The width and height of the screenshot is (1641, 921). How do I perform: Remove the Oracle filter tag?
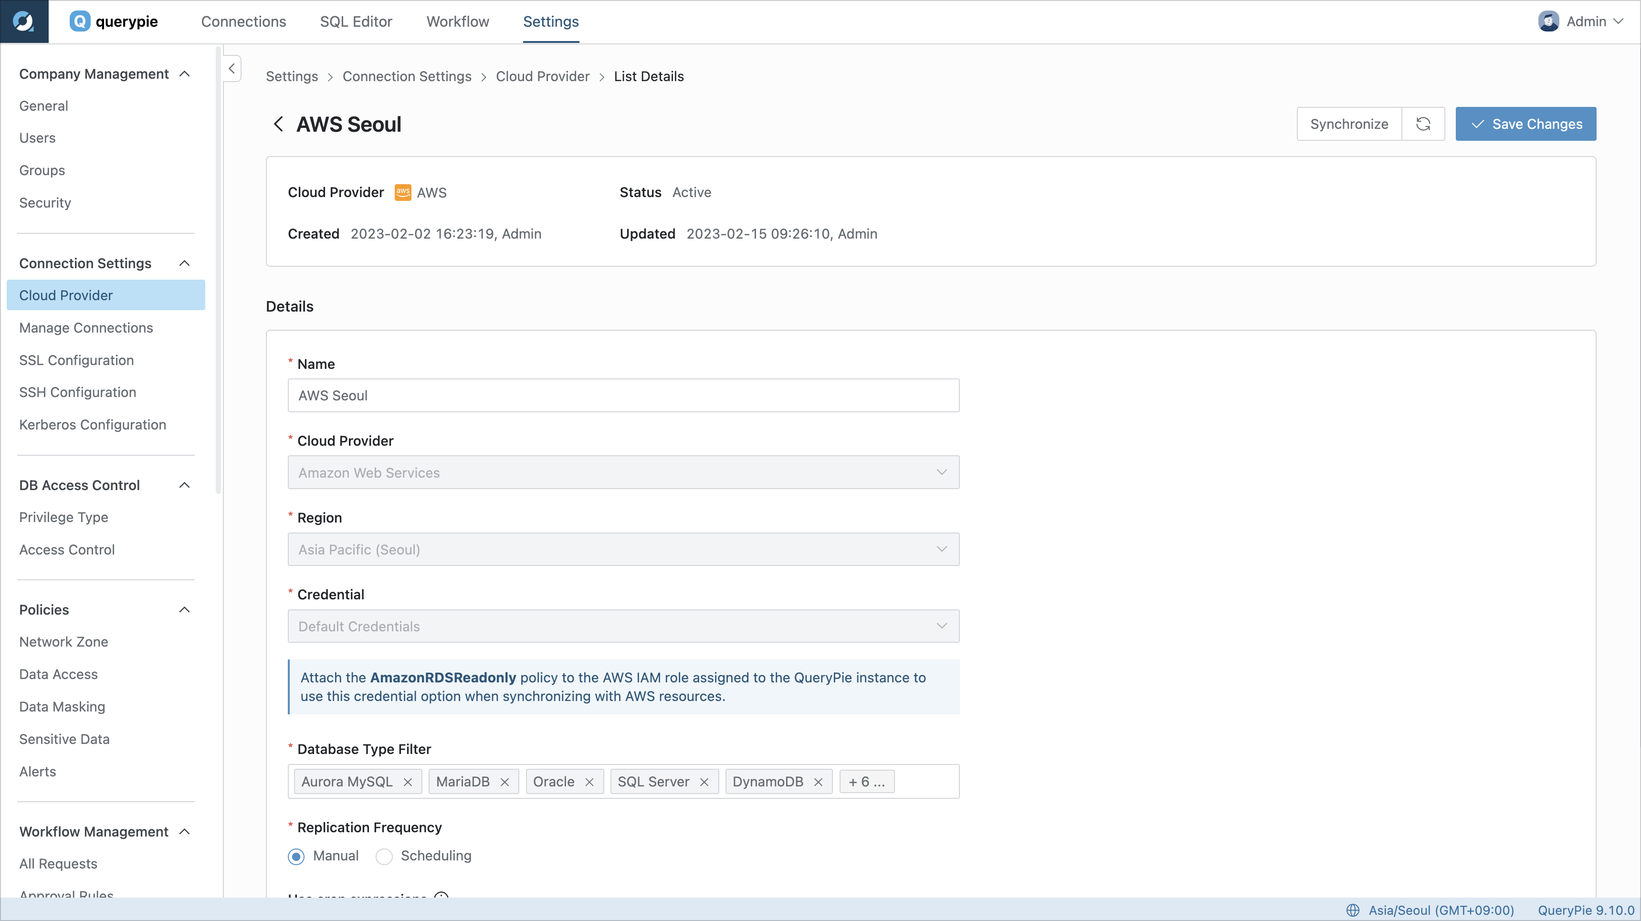coord(589,782)
